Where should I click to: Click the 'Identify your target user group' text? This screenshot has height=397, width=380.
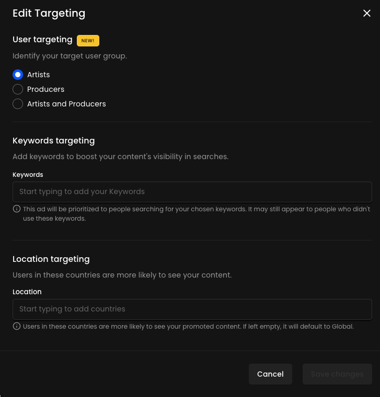pos(70,56)
